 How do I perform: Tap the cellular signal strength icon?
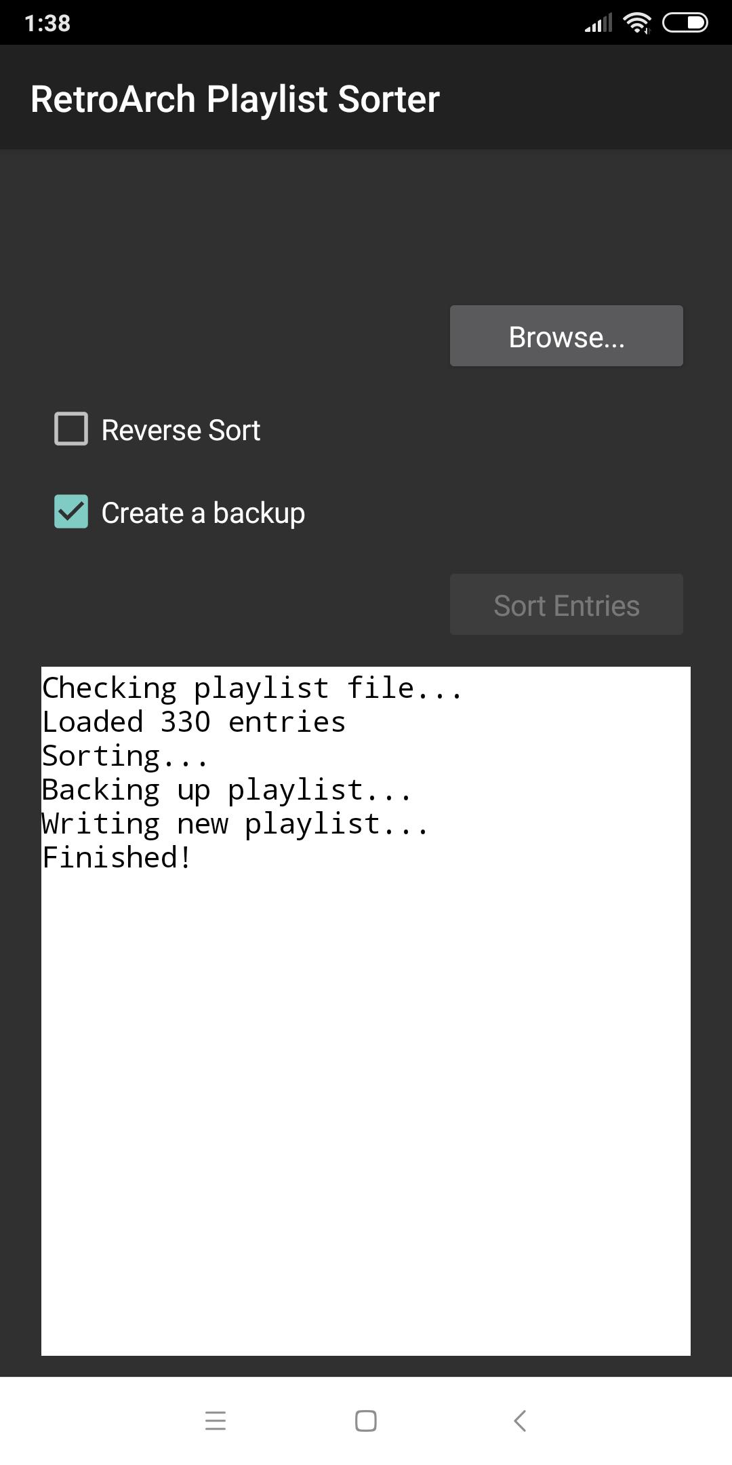click(x=598, y=22)
